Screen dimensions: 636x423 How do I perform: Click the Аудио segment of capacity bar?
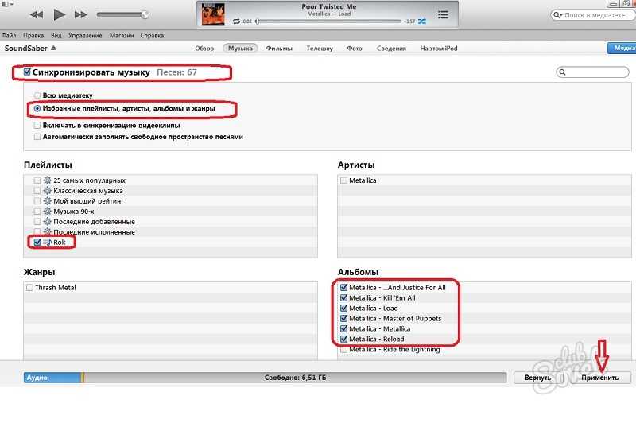[52, 378]
